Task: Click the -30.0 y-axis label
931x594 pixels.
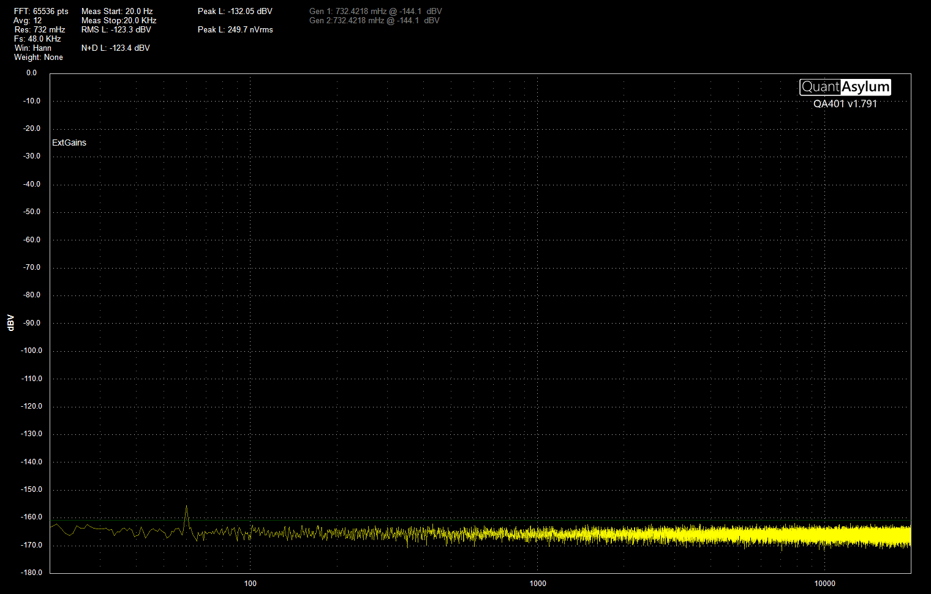Action: tap(32, 156)
